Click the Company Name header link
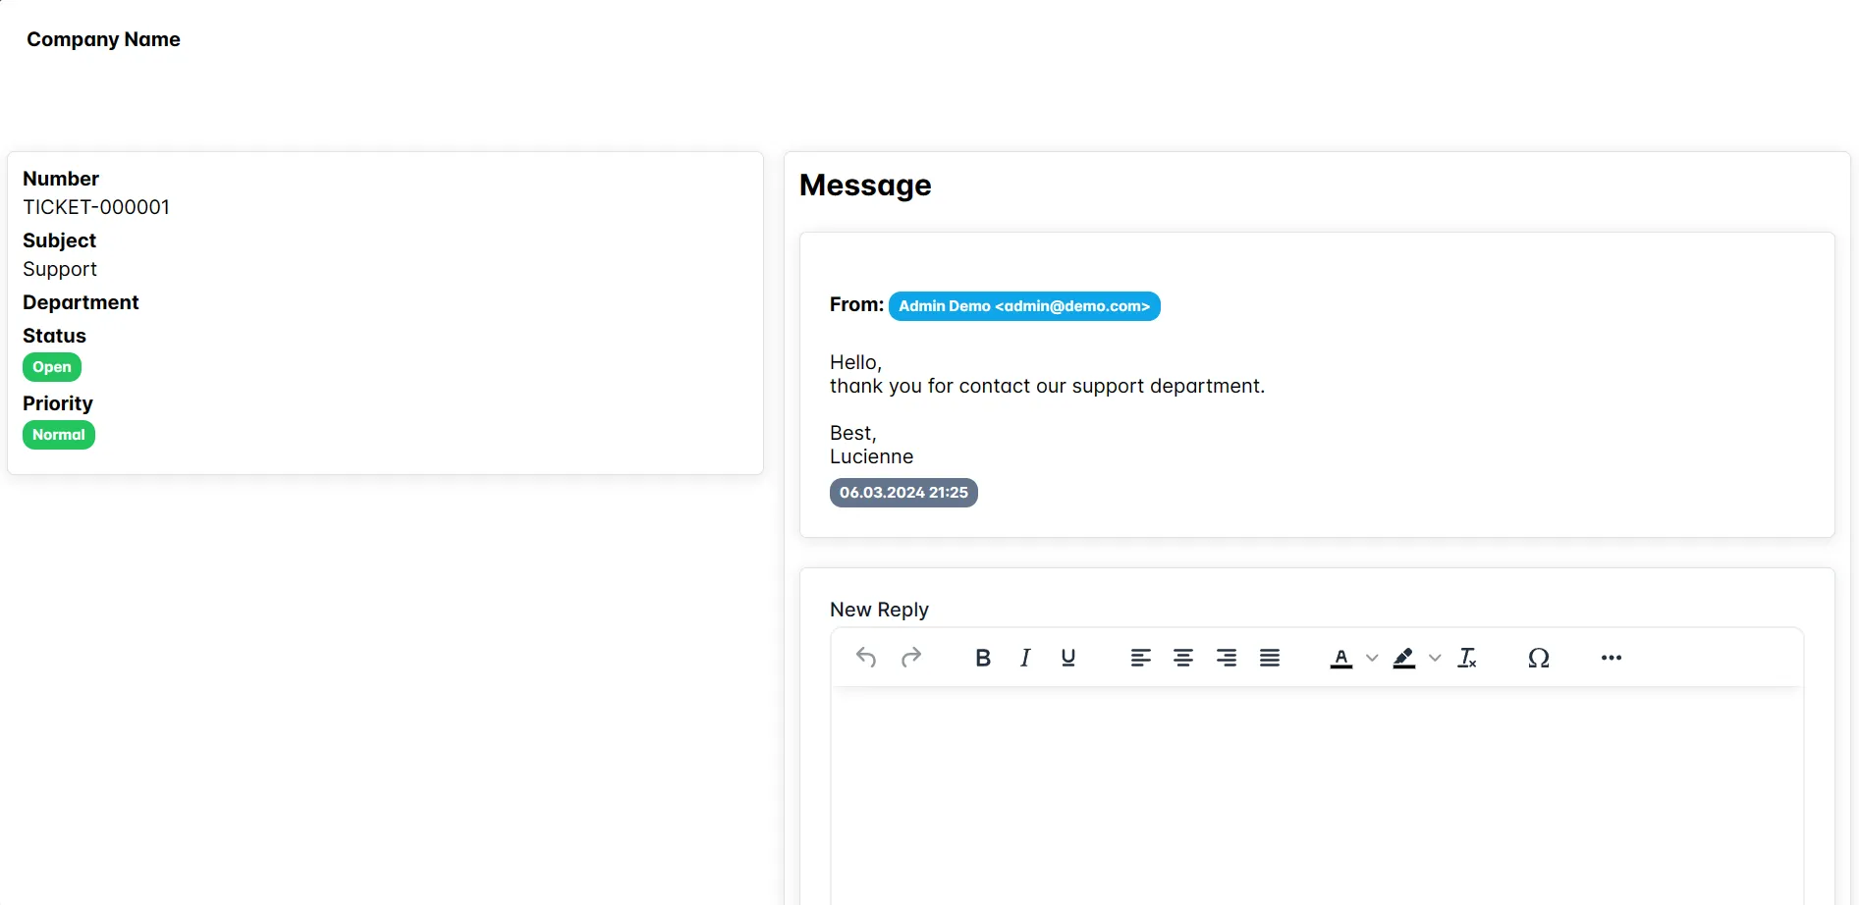Viewport: 1859px width, 905px height. pos(103,39)
